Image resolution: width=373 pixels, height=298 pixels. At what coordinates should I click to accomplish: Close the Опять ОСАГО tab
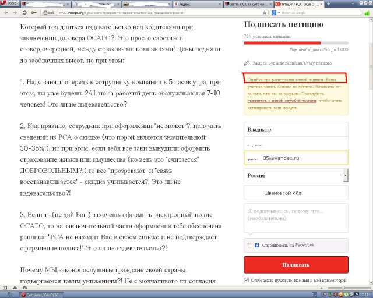[x=270, y=4]
